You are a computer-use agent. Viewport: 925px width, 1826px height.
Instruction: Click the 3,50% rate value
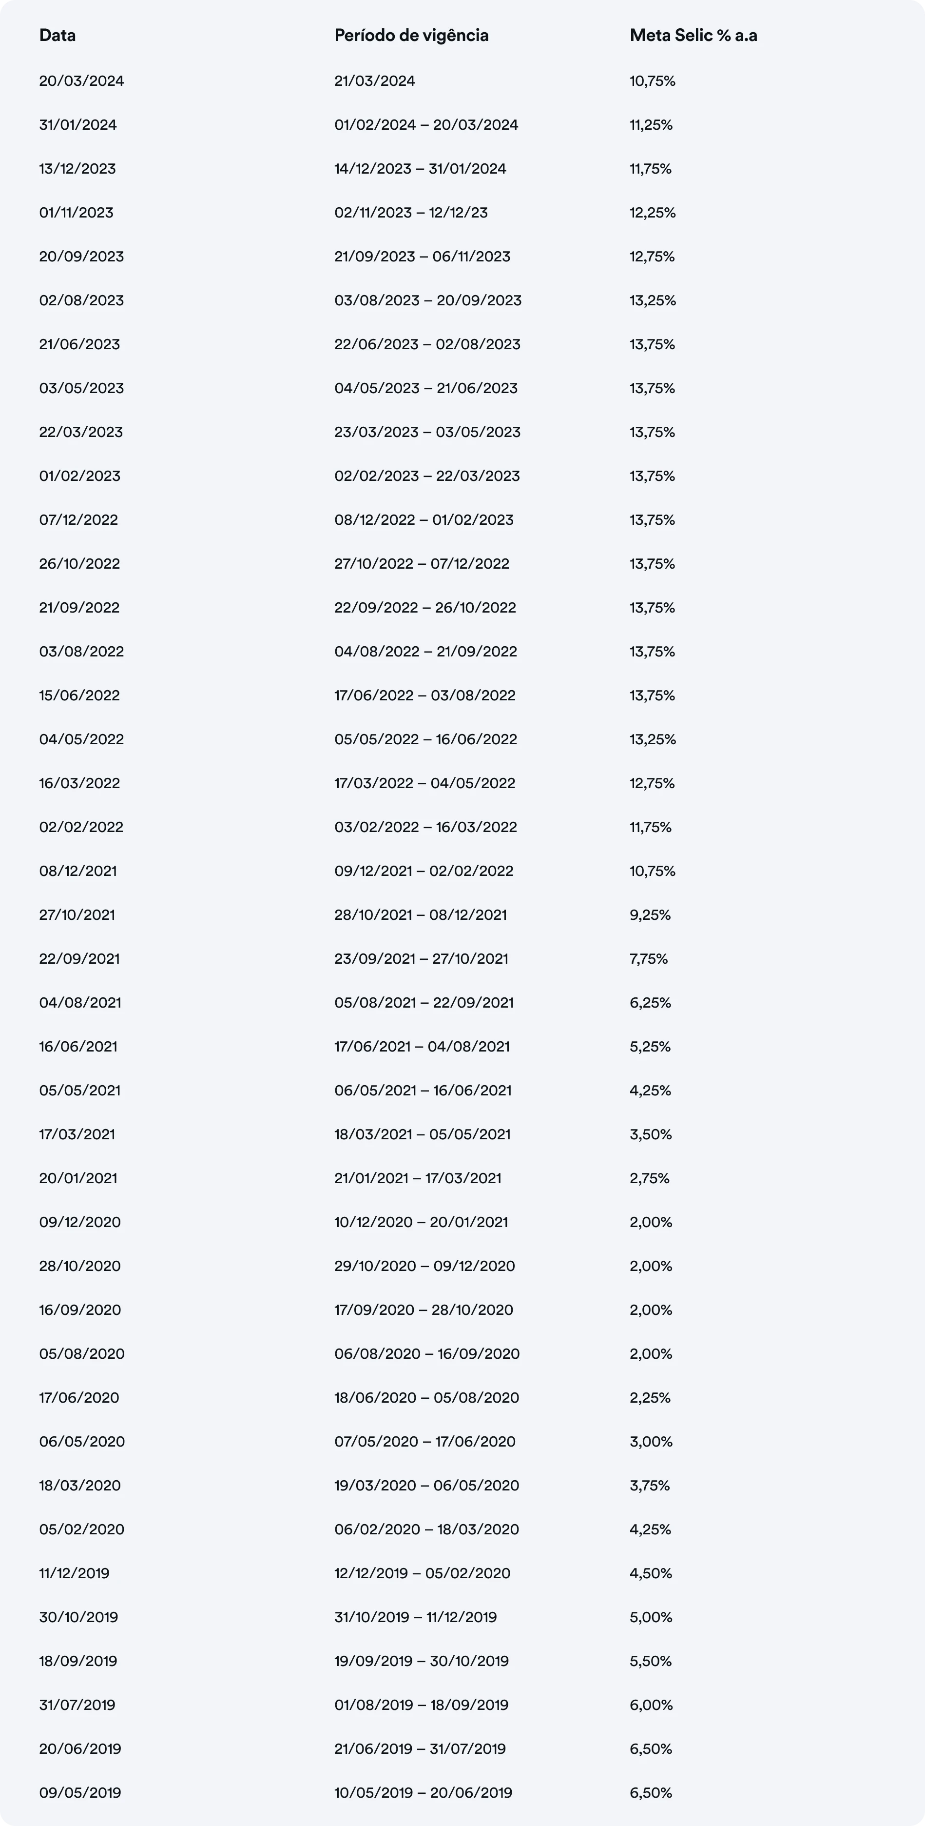point(651,1134)
